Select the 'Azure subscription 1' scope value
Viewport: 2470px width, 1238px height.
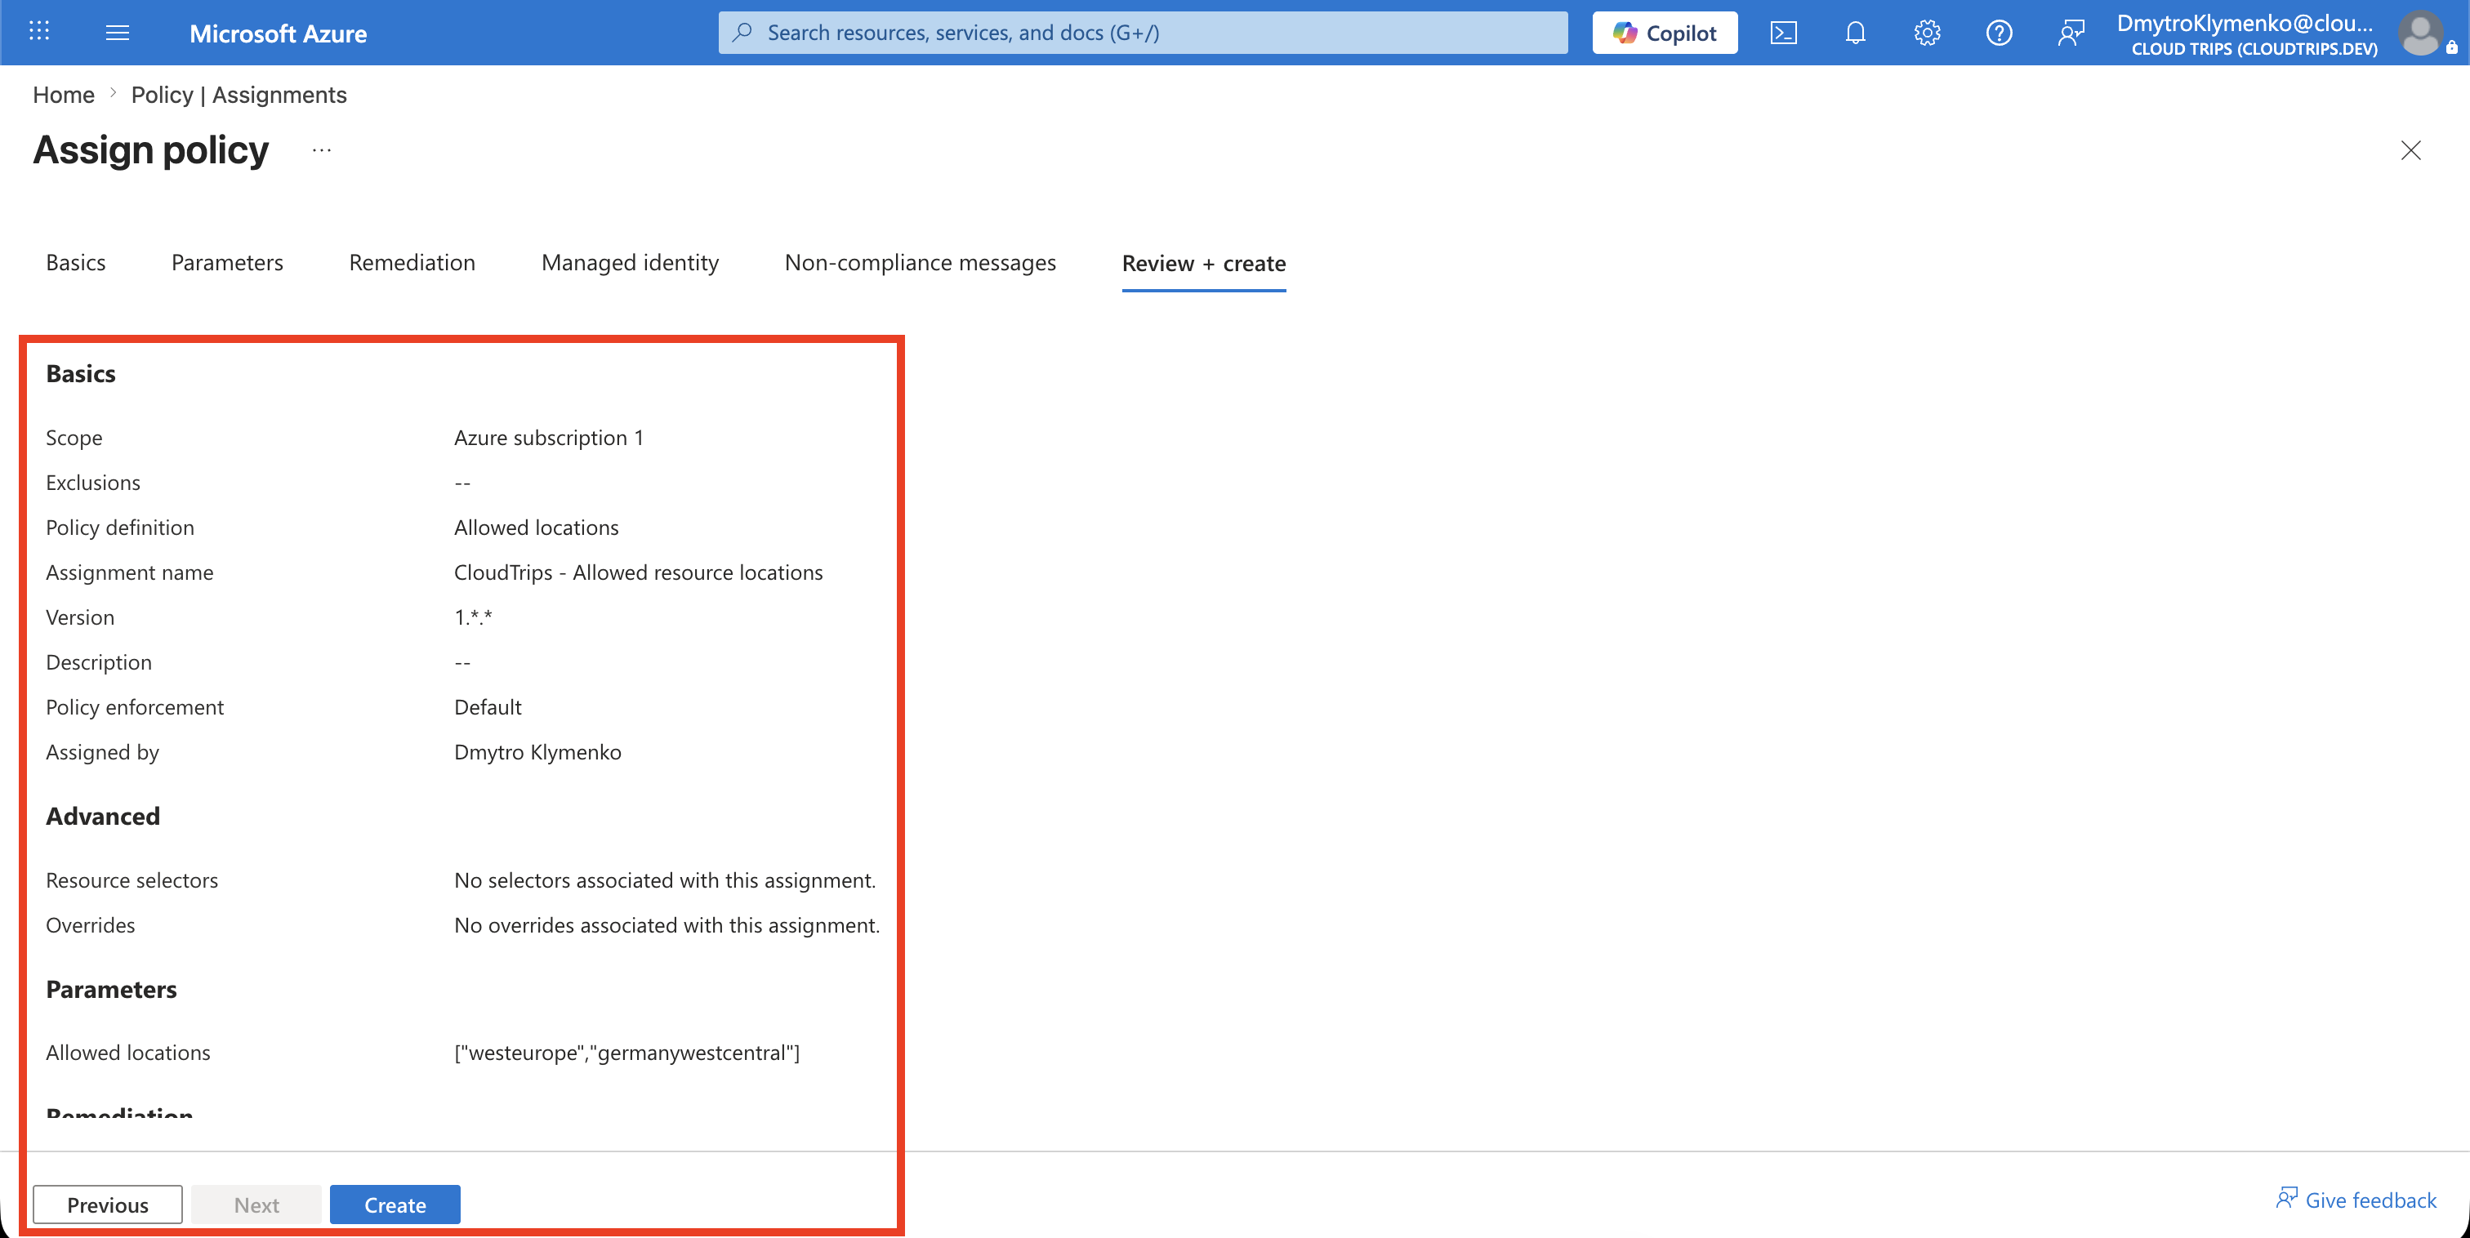pyautogui.click(x=548, y=439)
